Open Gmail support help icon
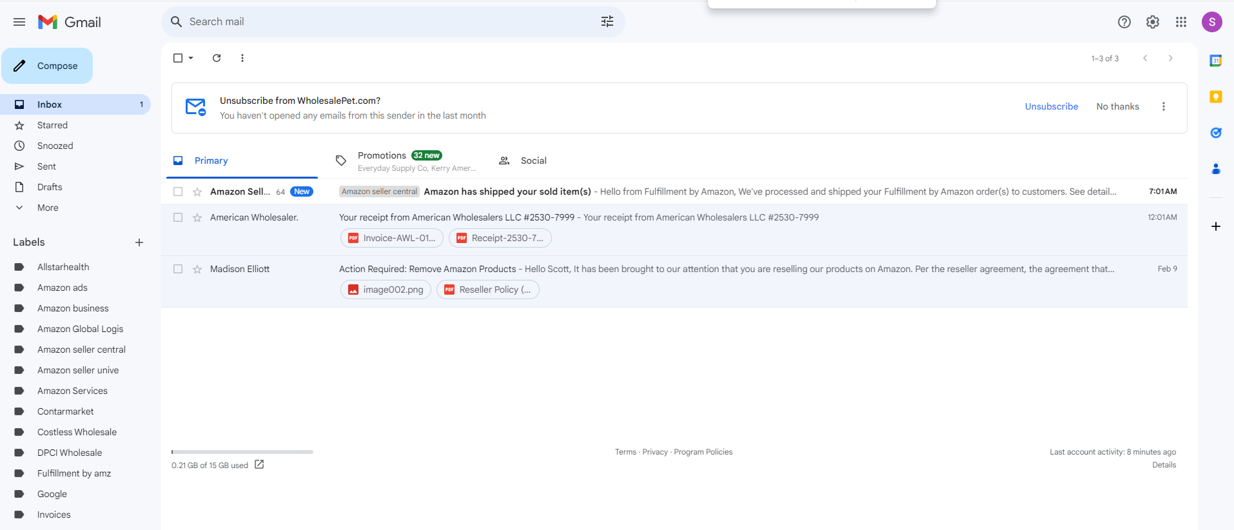The image size is (1234, 530). click(x=1124, y=22)
